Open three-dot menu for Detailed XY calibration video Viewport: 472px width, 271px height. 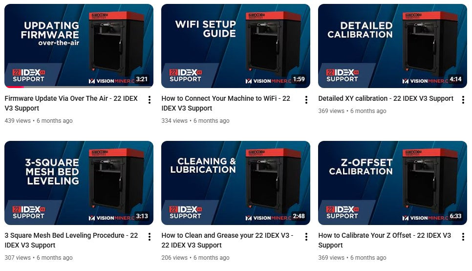pyautogui.click(x=463, y=100)
